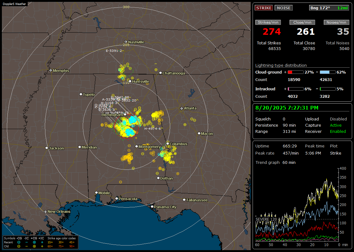Screen dimensions: 354x252
Task: Select the Chattanooga city marker dot
Action: [161, 73]
